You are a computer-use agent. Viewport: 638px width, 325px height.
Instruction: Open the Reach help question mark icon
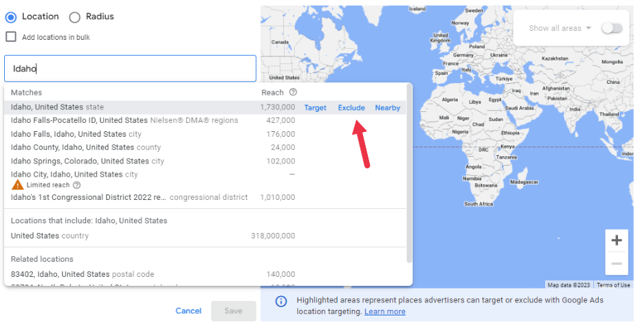293,92
